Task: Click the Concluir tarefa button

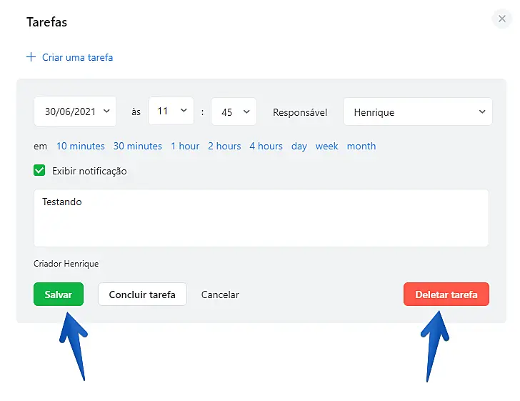Action: [142, 294]
